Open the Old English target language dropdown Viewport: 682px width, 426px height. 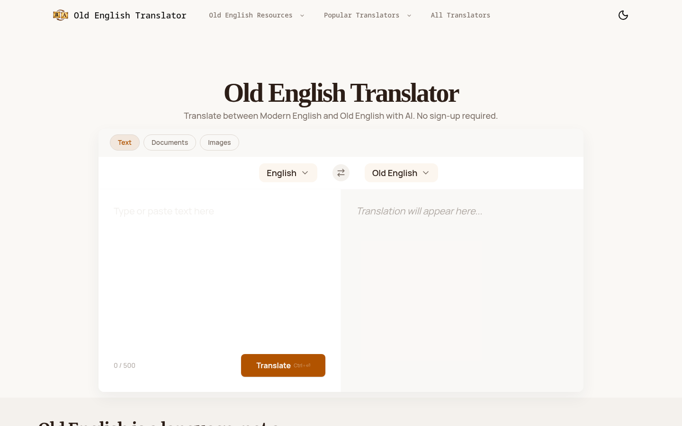coord(401,173)
